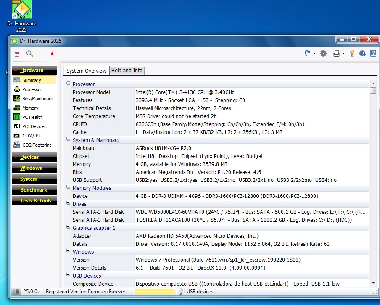Select the WDC WD5000LPCX hard disk row

point(220,212)
